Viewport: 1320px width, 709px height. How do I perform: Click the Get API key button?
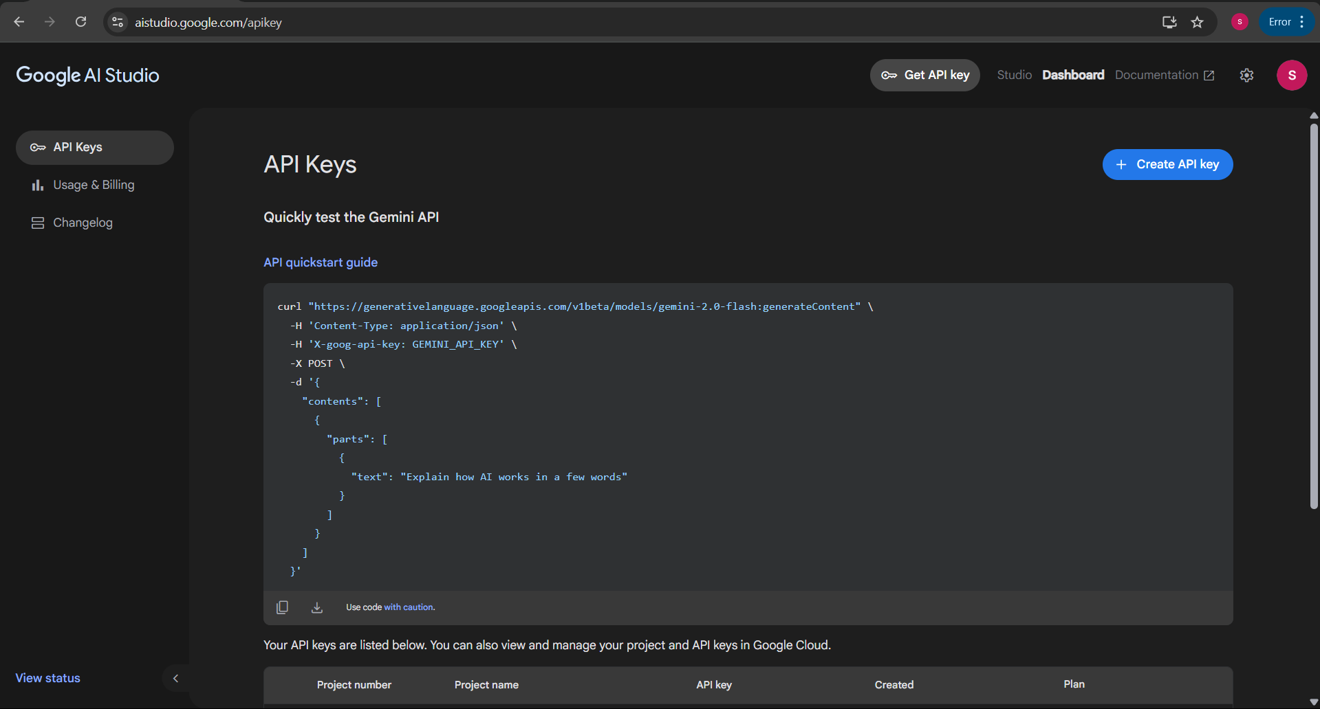925,75
